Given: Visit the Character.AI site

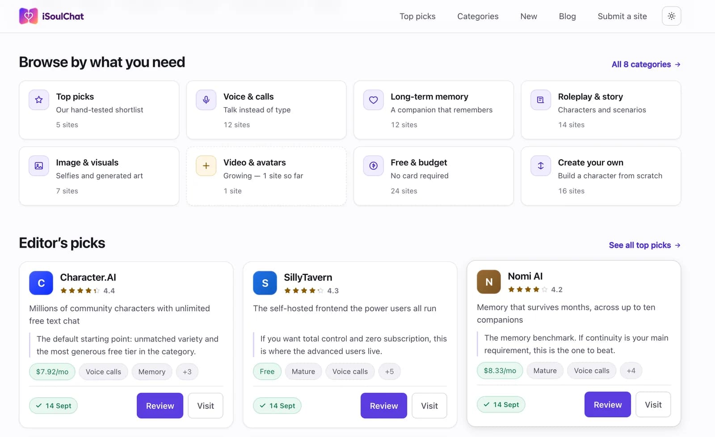Looking at the screenshot, I should [206, 406].
